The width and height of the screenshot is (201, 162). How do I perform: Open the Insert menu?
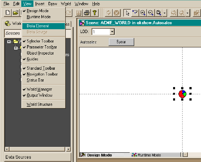(x=40, y=4)
